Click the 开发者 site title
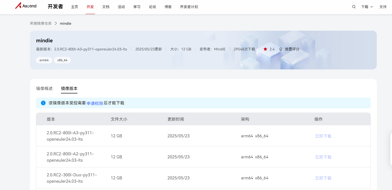The image size is (392, 190). 55,7
